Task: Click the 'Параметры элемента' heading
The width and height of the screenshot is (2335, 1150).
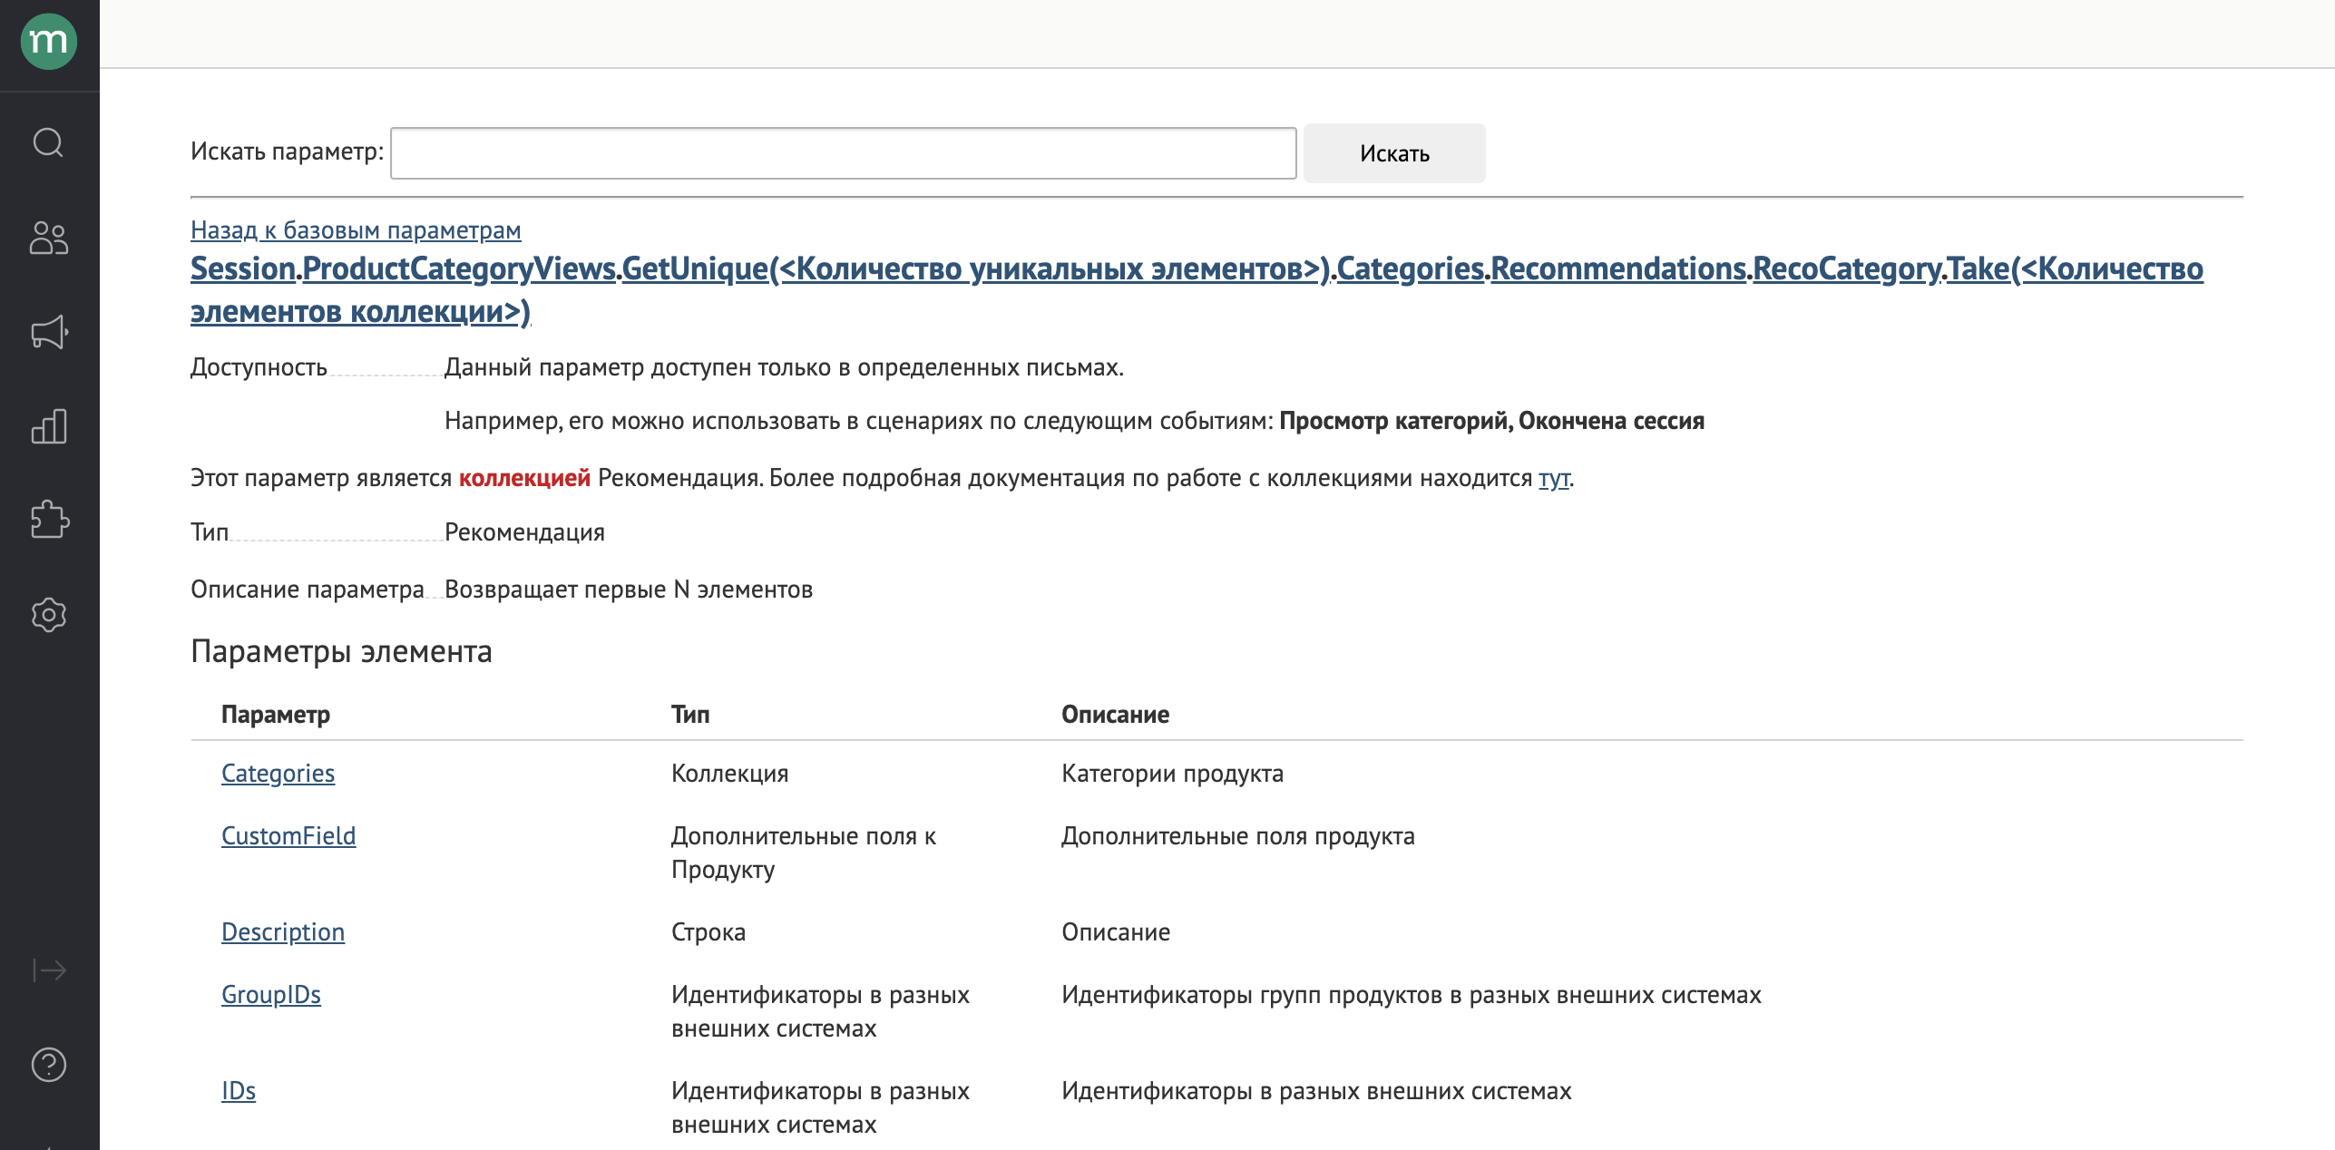Action: (x=341, y=651)
